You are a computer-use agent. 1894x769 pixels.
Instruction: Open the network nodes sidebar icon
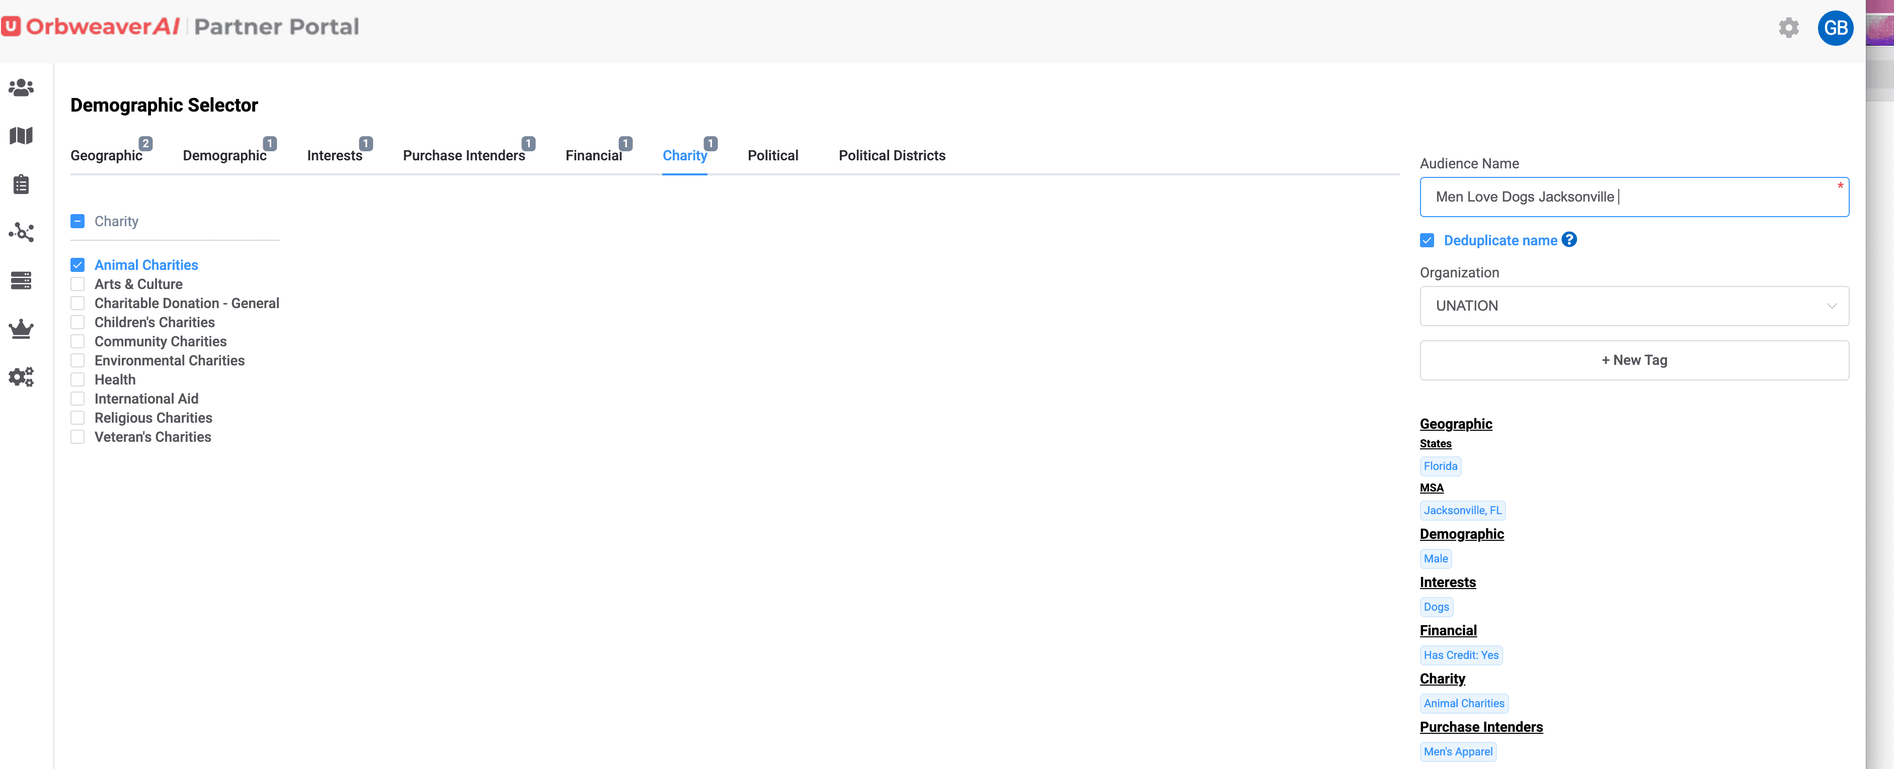click(x=21, y=232)
